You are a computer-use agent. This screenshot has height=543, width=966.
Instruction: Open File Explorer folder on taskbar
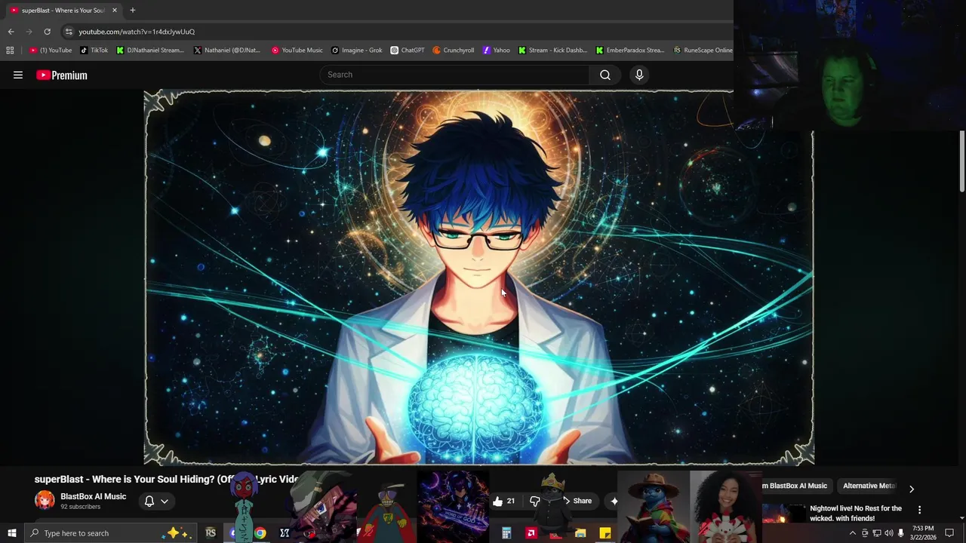tap(580, 533)
